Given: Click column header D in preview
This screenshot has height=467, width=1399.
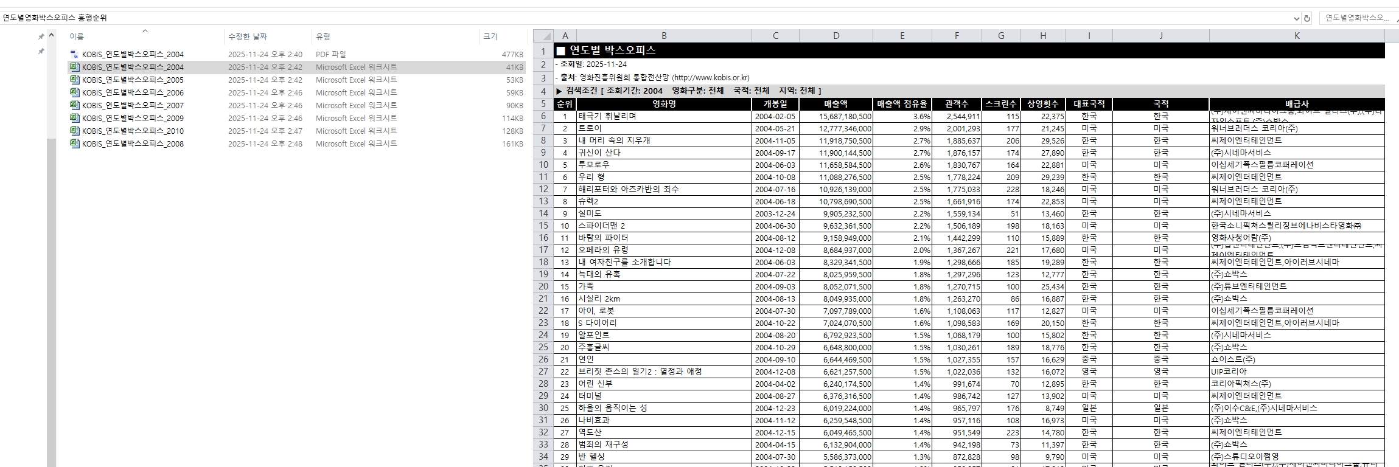Looking at the screenshot, I should pyautogui.click(x=836, y=36).
